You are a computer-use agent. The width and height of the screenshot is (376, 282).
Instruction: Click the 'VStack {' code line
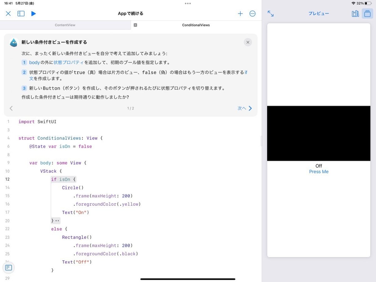pos(51,171)
